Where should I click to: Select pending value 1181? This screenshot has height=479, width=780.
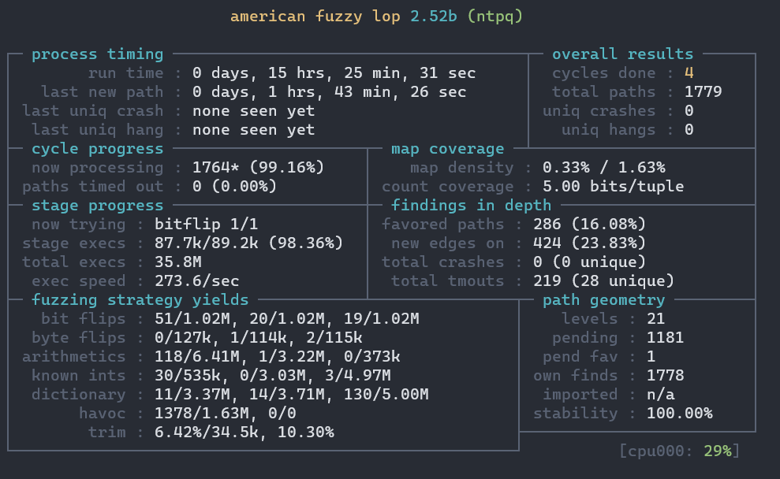[x=665, y=337]
